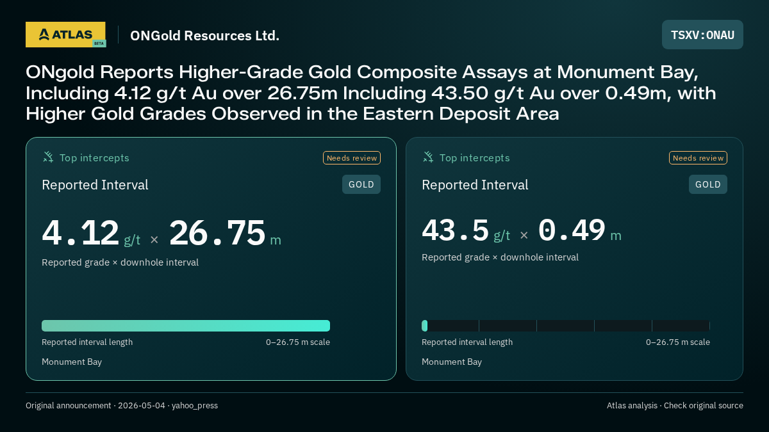This screenshot has height=432, width=769.
Task: Click the full interval bar for 26.75 m
Action: click(186, 326)
